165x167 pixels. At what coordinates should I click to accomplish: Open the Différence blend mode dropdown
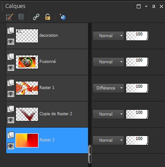(108, 88)
